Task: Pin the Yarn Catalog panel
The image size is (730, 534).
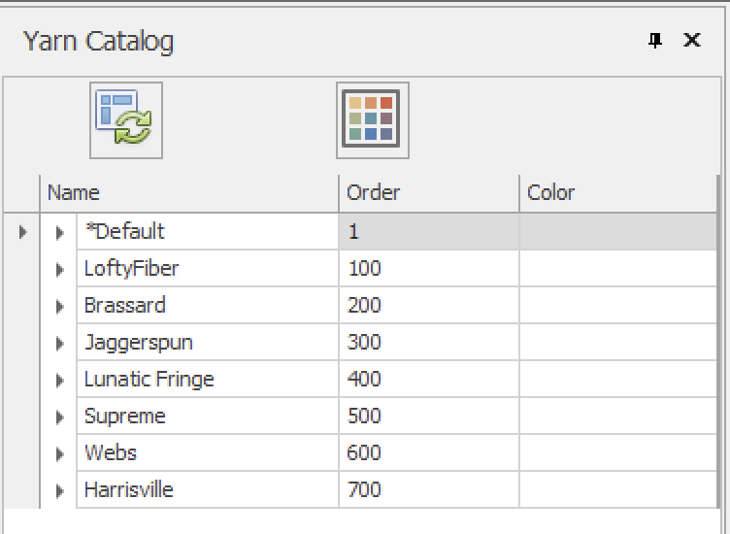Action: 655,41
